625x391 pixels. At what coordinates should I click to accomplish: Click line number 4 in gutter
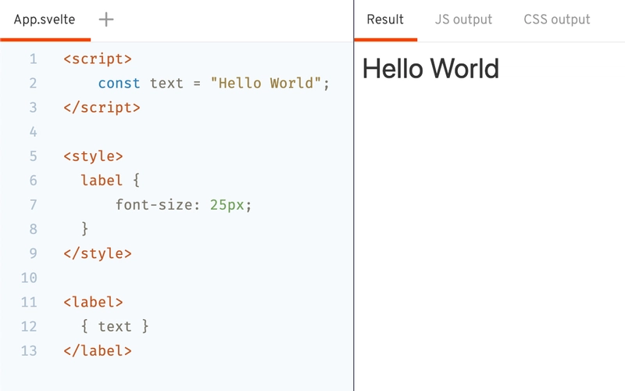33,132
